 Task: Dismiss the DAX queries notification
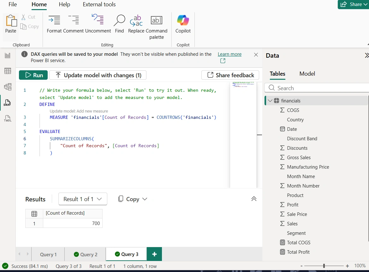click(x=256, y=55)
